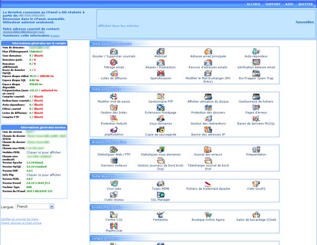The image size is (317, 245).
Task: Open Ajouter / Supprimer courriels icon
Action: [x=114, y=52]
